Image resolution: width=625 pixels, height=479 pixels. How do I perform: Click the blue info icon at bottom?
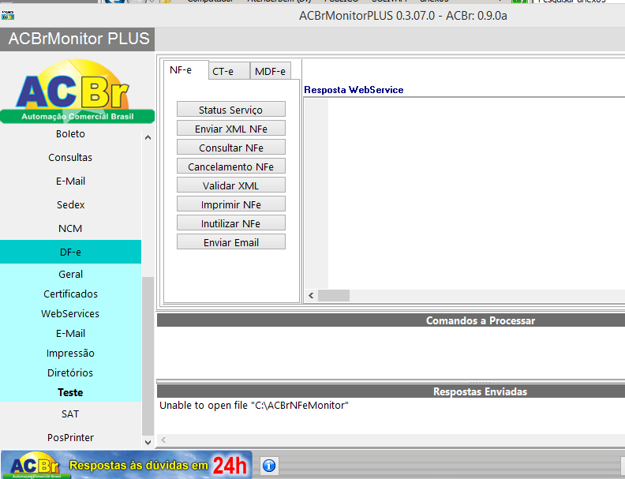point(269,466)
